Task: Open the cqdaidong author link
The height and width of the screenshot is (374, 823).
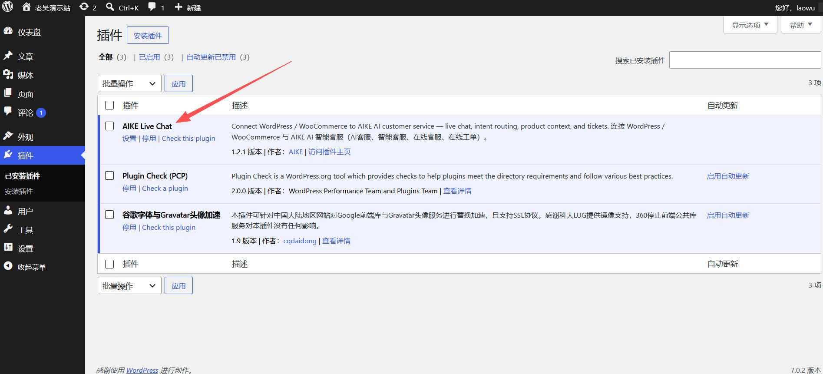Action: pyautogui.click(x=300, y=241)
